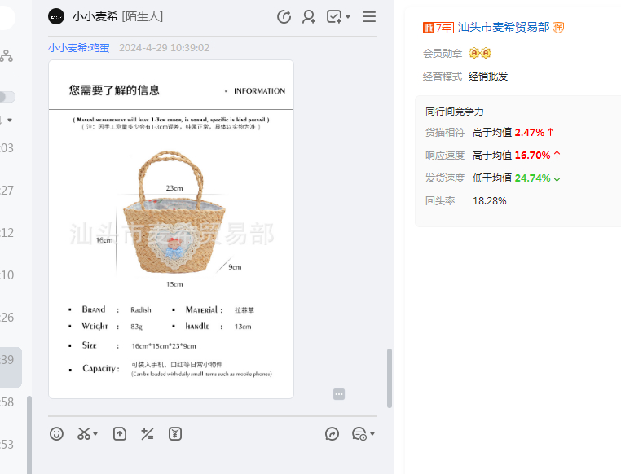
Task: Select the highlighted conversation ending 39
Action: 11,367
